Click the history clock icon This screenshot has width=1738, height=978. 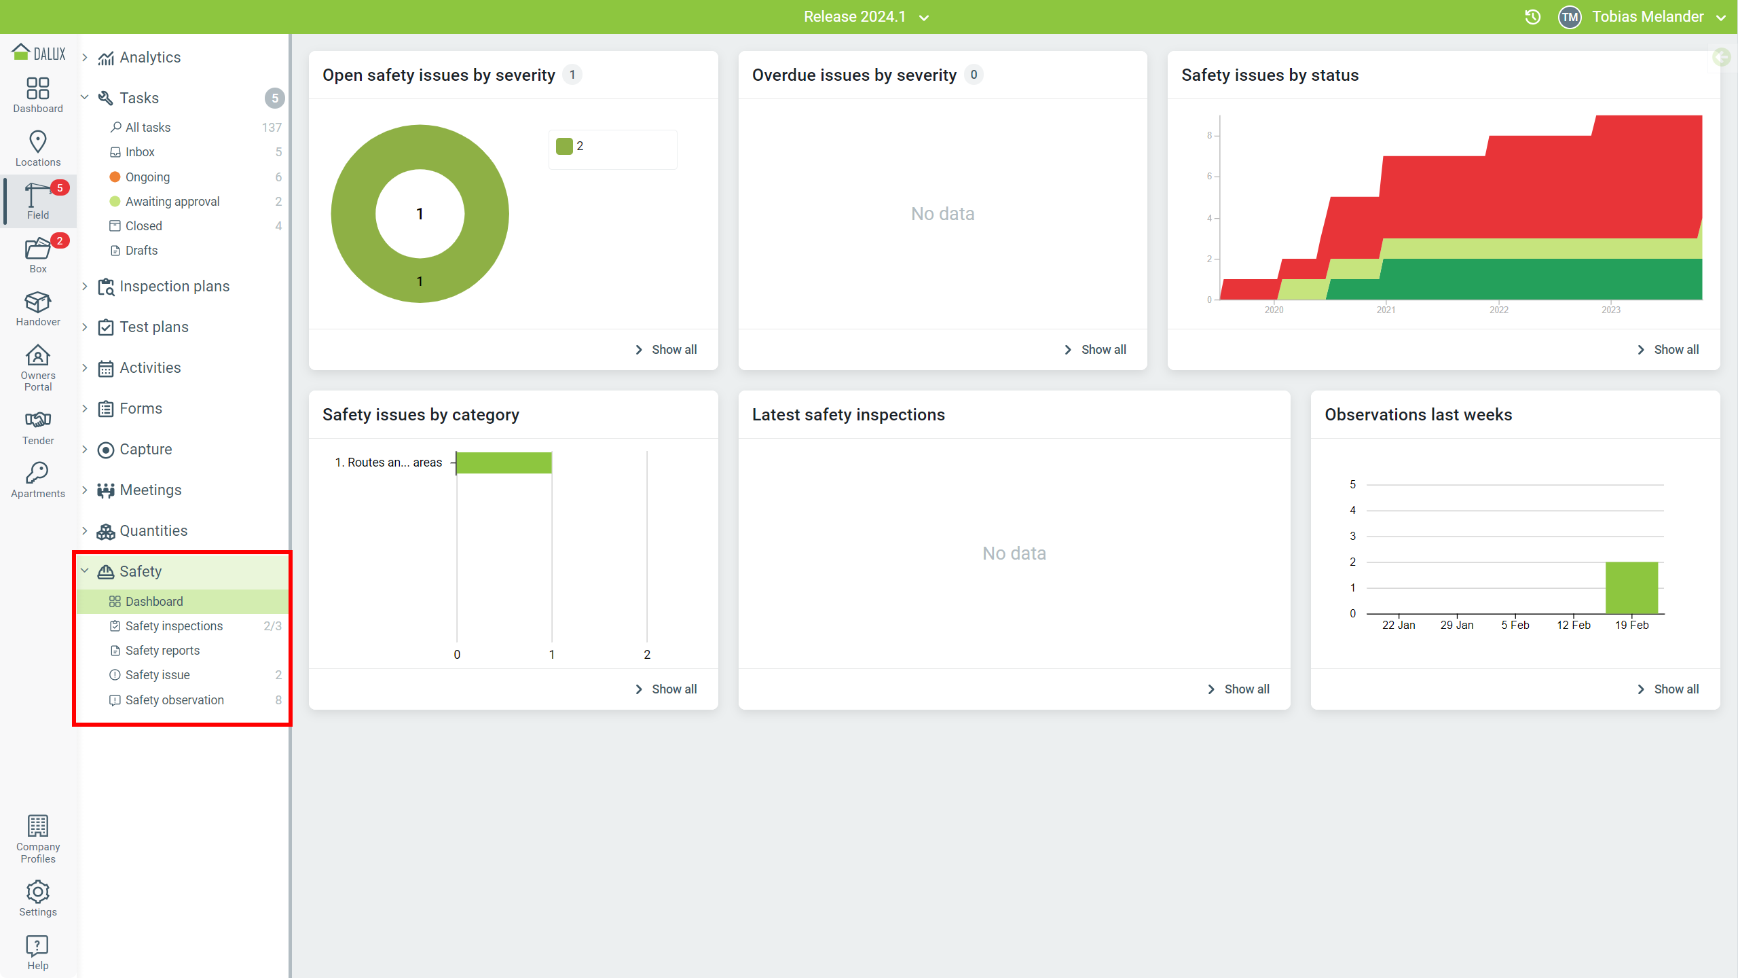(x=1532, y=17)
